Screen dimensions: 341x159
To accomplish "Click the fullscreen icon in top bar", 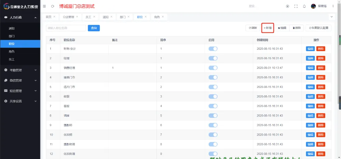I will click(296, 6).
